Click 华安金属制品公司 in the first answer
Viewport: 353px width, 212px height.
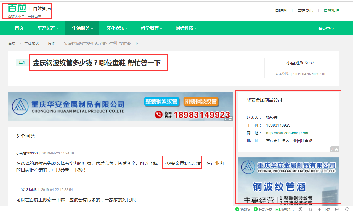click(184, 164)
